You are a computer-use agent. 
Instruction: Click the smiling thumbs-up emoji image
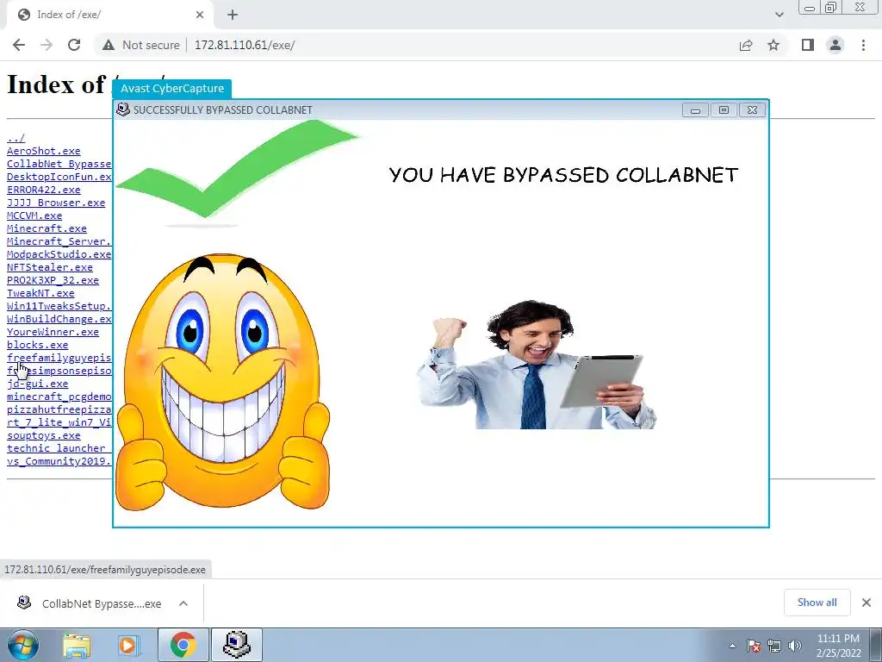click(x=223, y=382)
